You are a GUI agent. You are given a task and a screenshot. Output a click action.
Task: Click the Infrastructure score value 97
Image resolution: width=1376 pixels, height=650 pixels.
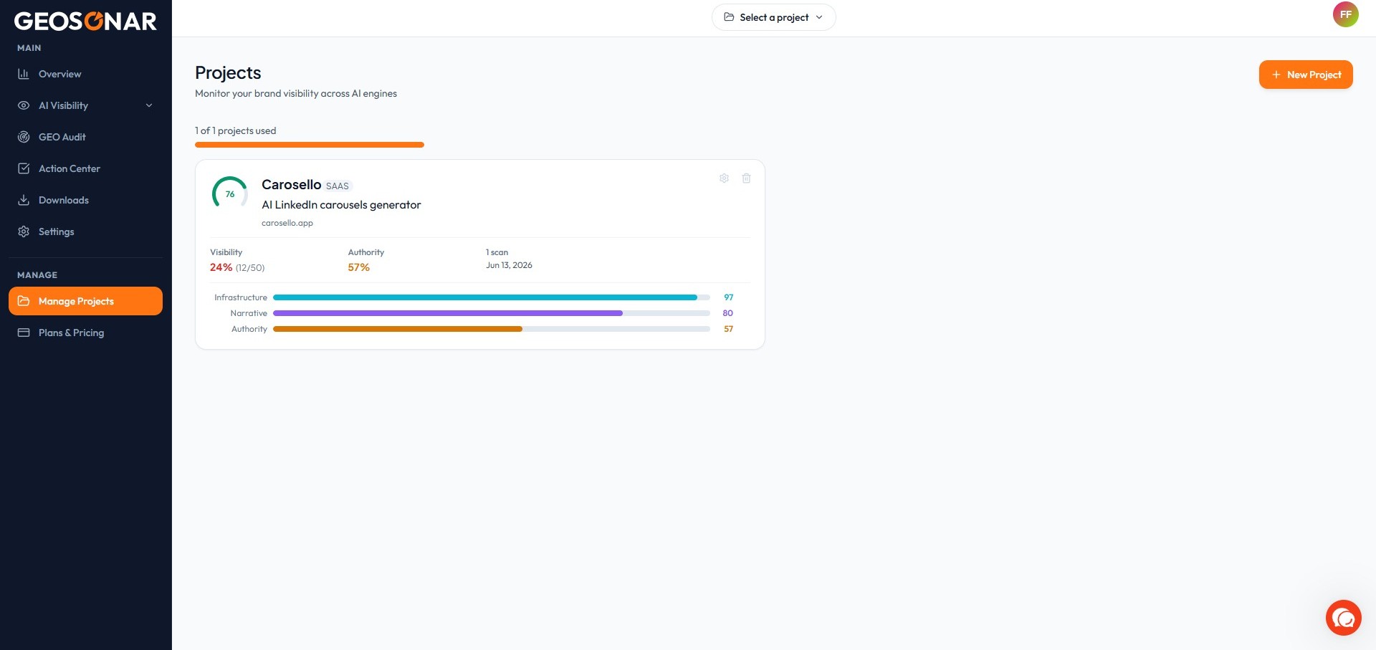(x=728, y=297)
